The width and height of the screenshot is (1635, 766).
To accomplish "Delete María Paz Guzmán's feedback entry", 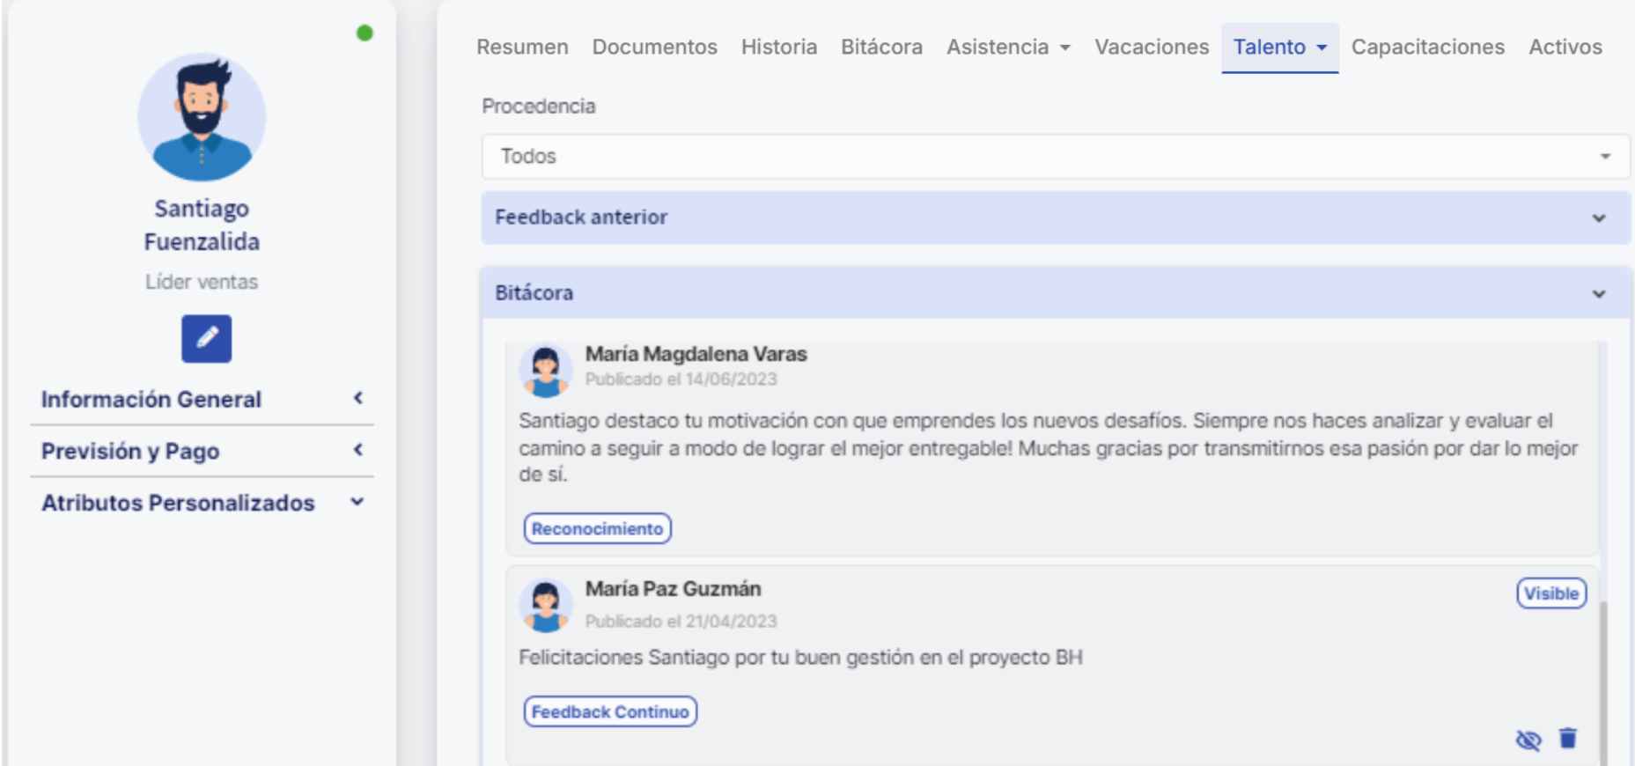I will (x=1567, y=738).
